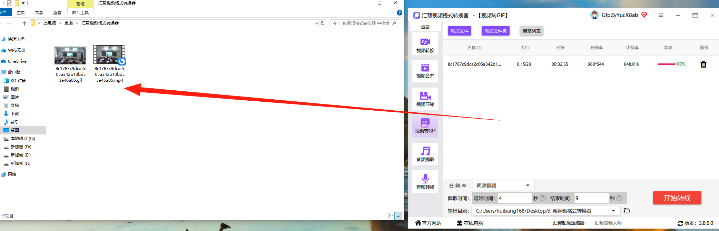Select the 视频转GIF tool in the sidebar
This screenshot has height=231, width=719.
pos(425,126)
